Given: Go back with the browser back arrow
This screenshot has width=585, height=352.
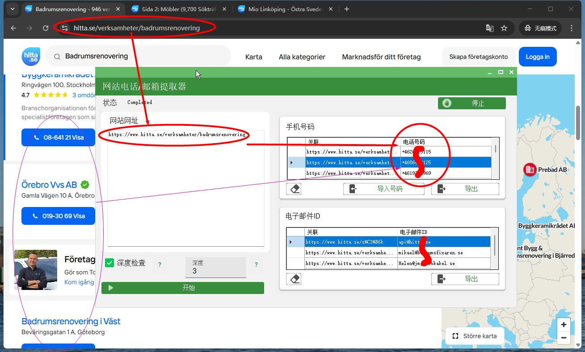Looking at the screenshot, I should click(13, 28).
